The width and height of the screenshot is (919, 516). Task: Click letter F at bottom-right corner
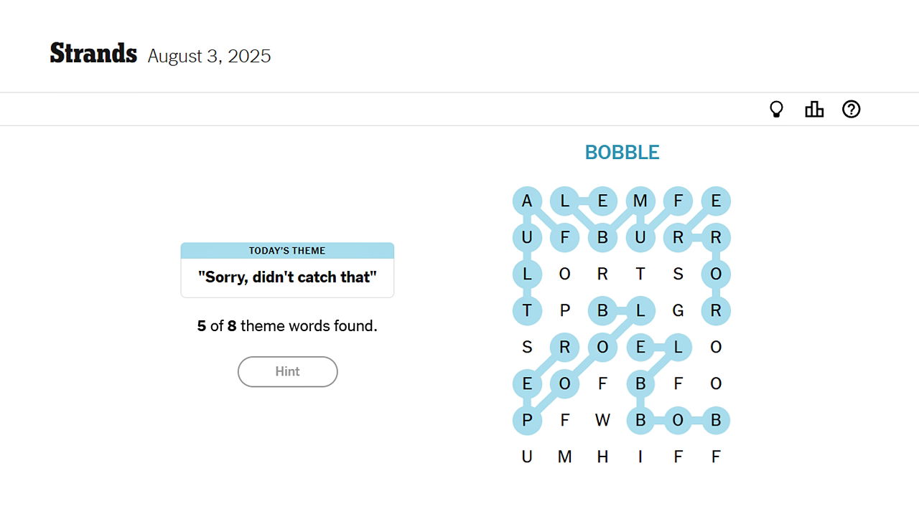click(716, 457)
